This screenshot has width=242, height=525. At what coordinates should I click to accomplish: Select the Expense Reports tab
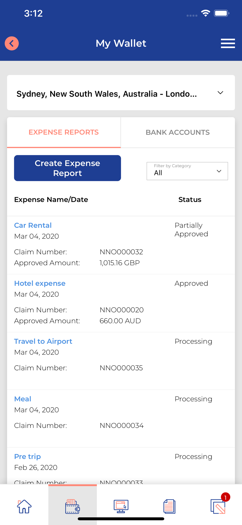pyautogui.click(x=64, y=132)
